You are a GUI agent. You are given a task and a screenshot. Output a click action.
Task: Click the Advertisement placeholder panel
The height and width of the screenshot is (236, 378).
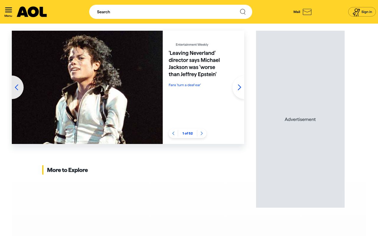point(300,119)
